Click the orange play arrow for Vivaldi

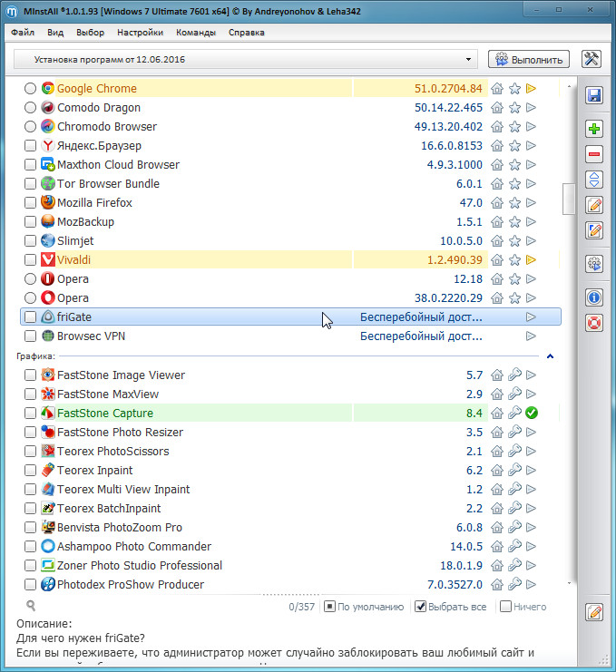[x=531, y=259]
